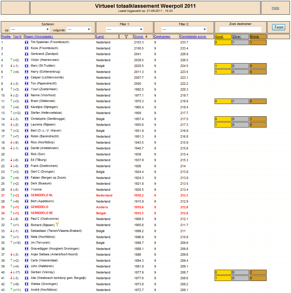This screenshot has width=291, height=293.
Task: Open the Sorteren op dropdown
Action: [x=30, y=29]
